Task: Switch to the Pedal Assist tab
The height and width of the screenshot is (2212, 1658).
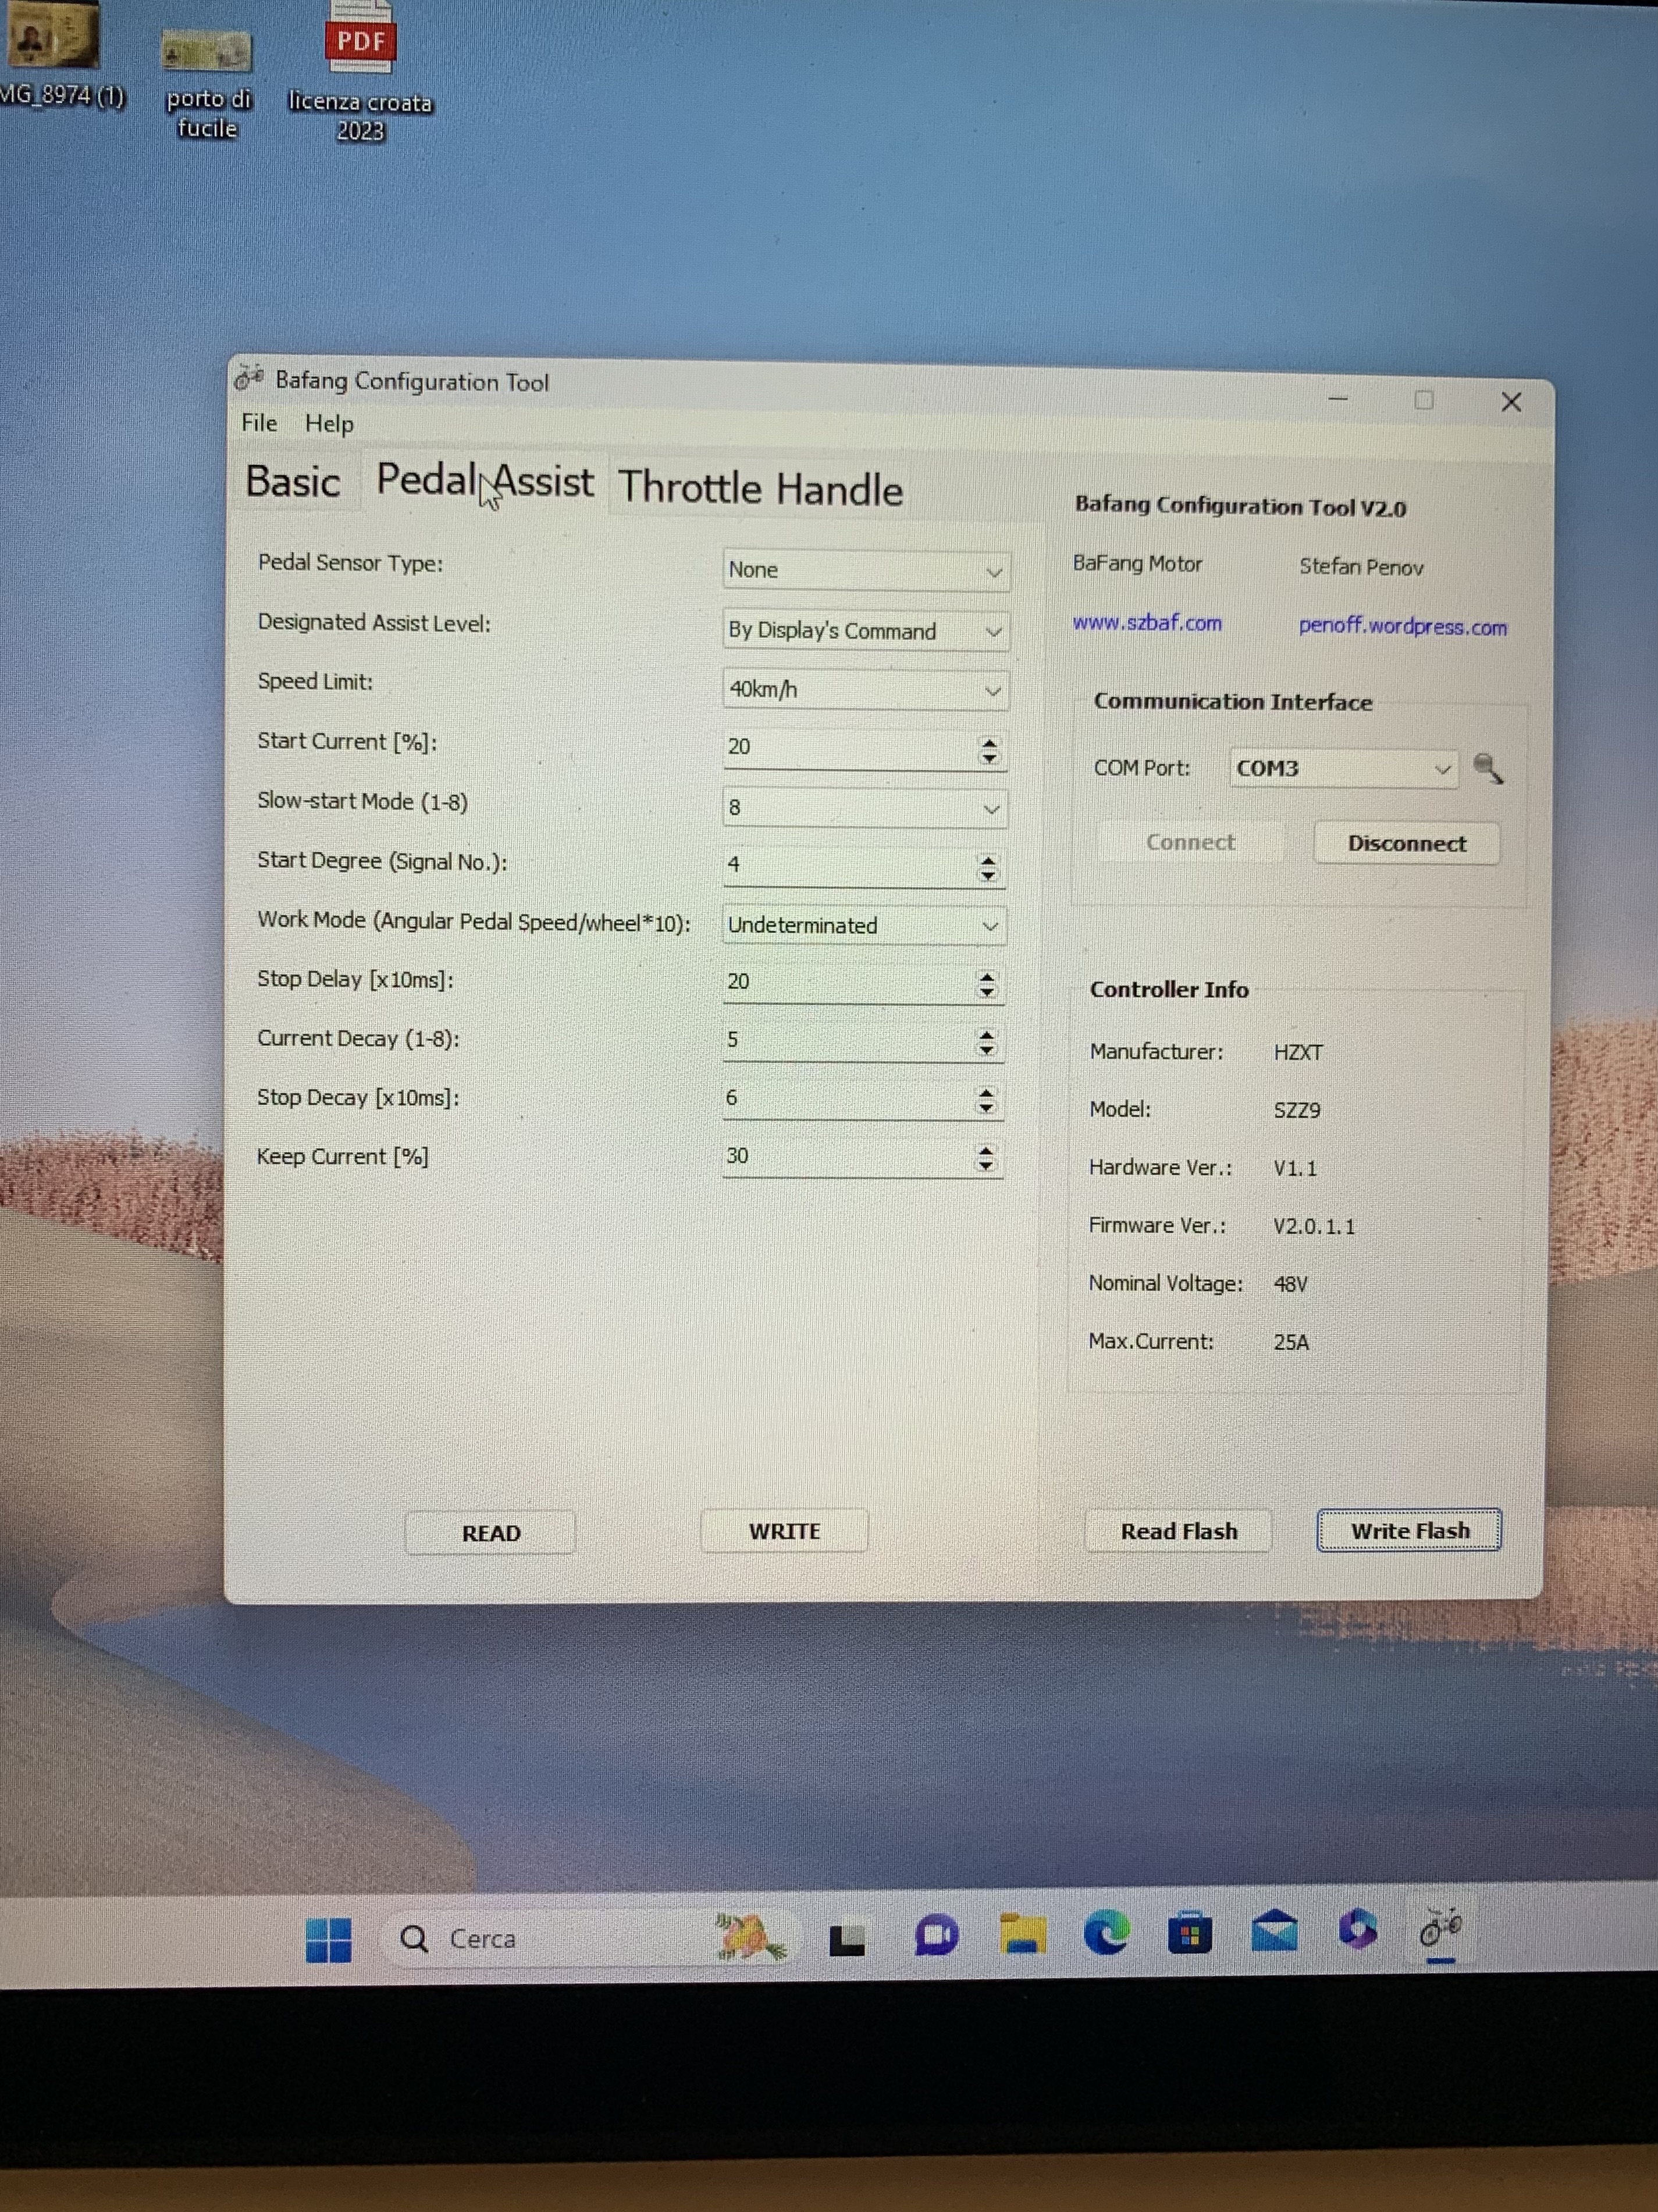Action: (485, 482)
